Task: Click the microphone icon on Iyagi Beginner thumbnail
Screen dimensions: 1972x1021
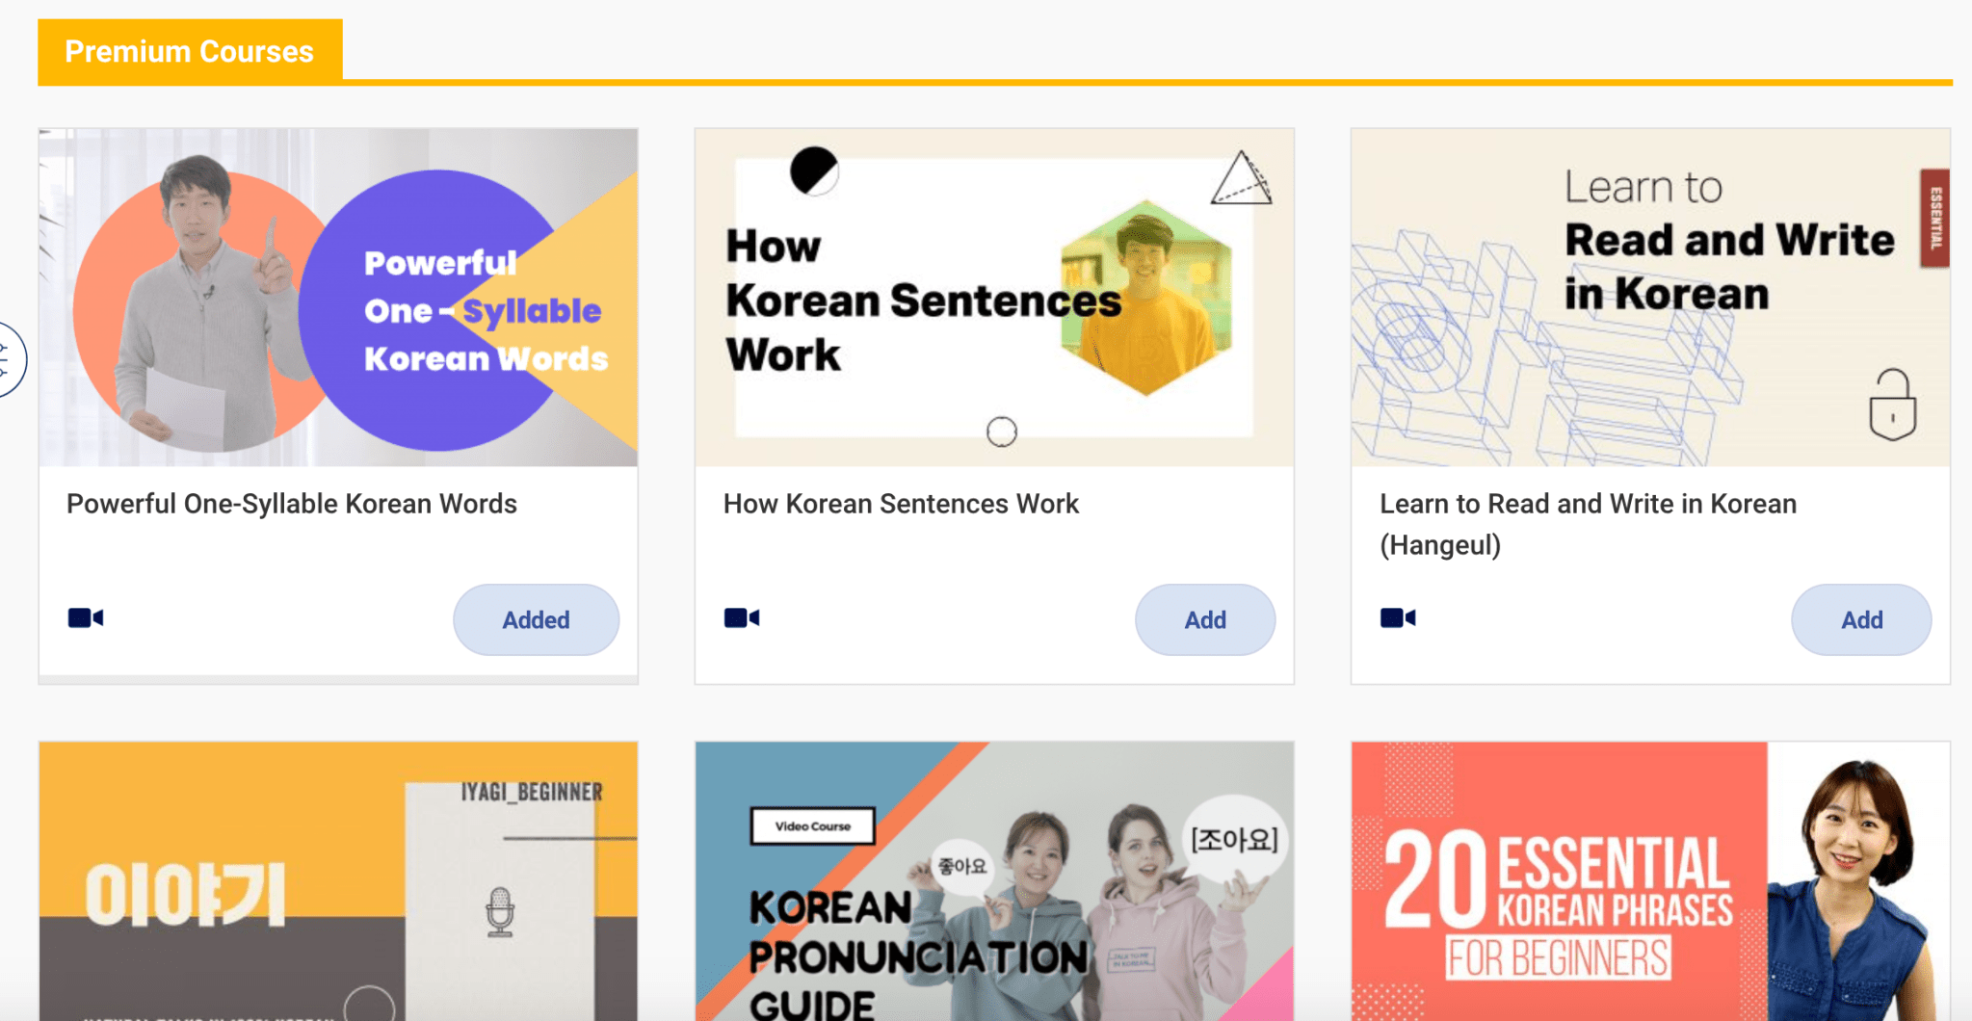Action: pyautogui.click(x=500, y=911)
